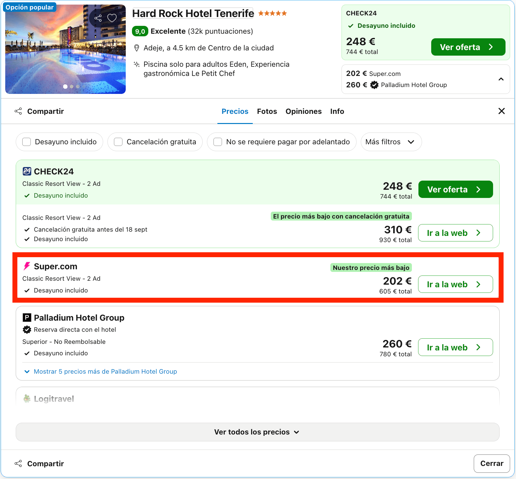Click Ir a la web for Super.com
The height and width of the screenshot is (479, 516).
pos(455,284)
